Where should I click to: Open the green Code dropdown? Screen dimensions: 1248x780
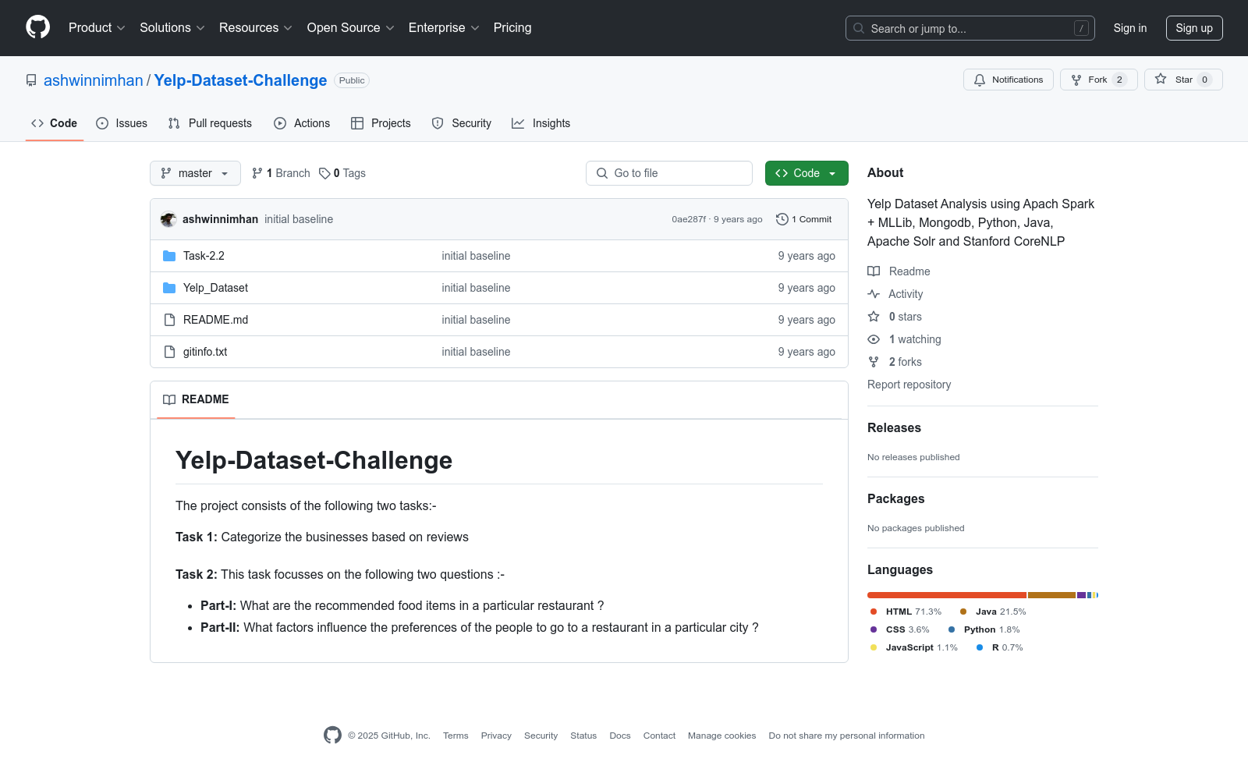[807, 173]
